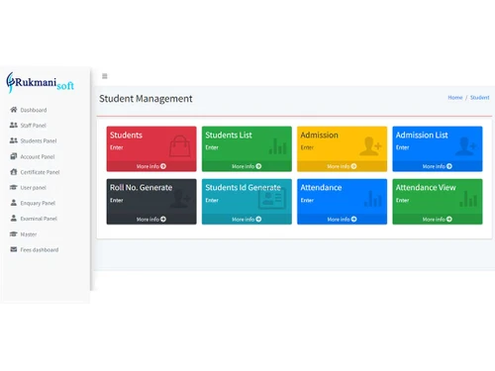Click More info on Attendance View card
The width and height of the screenshot is (495, 371).
coord(438,220)
